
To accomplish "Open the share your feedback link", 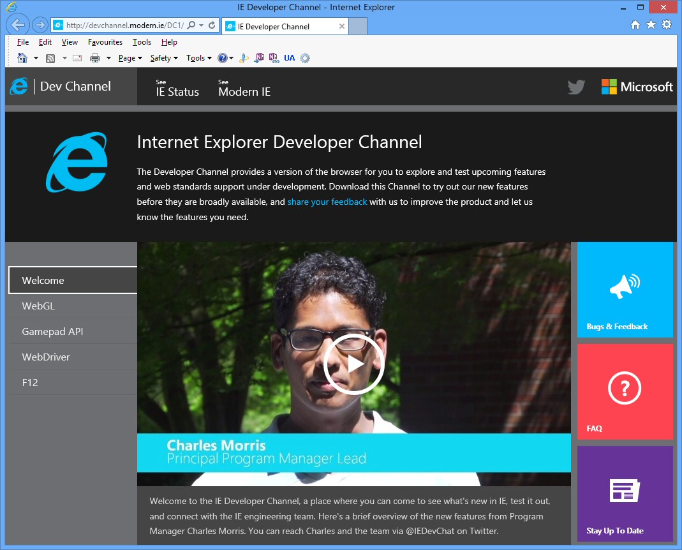I will 327,202.
